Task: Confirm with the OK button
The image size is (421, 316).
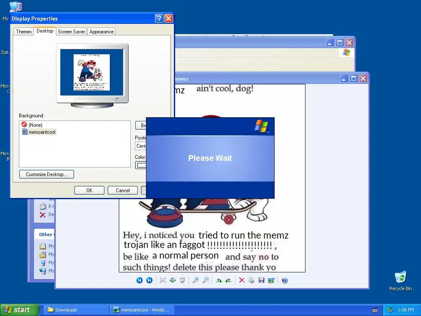Action: (89, 190)
